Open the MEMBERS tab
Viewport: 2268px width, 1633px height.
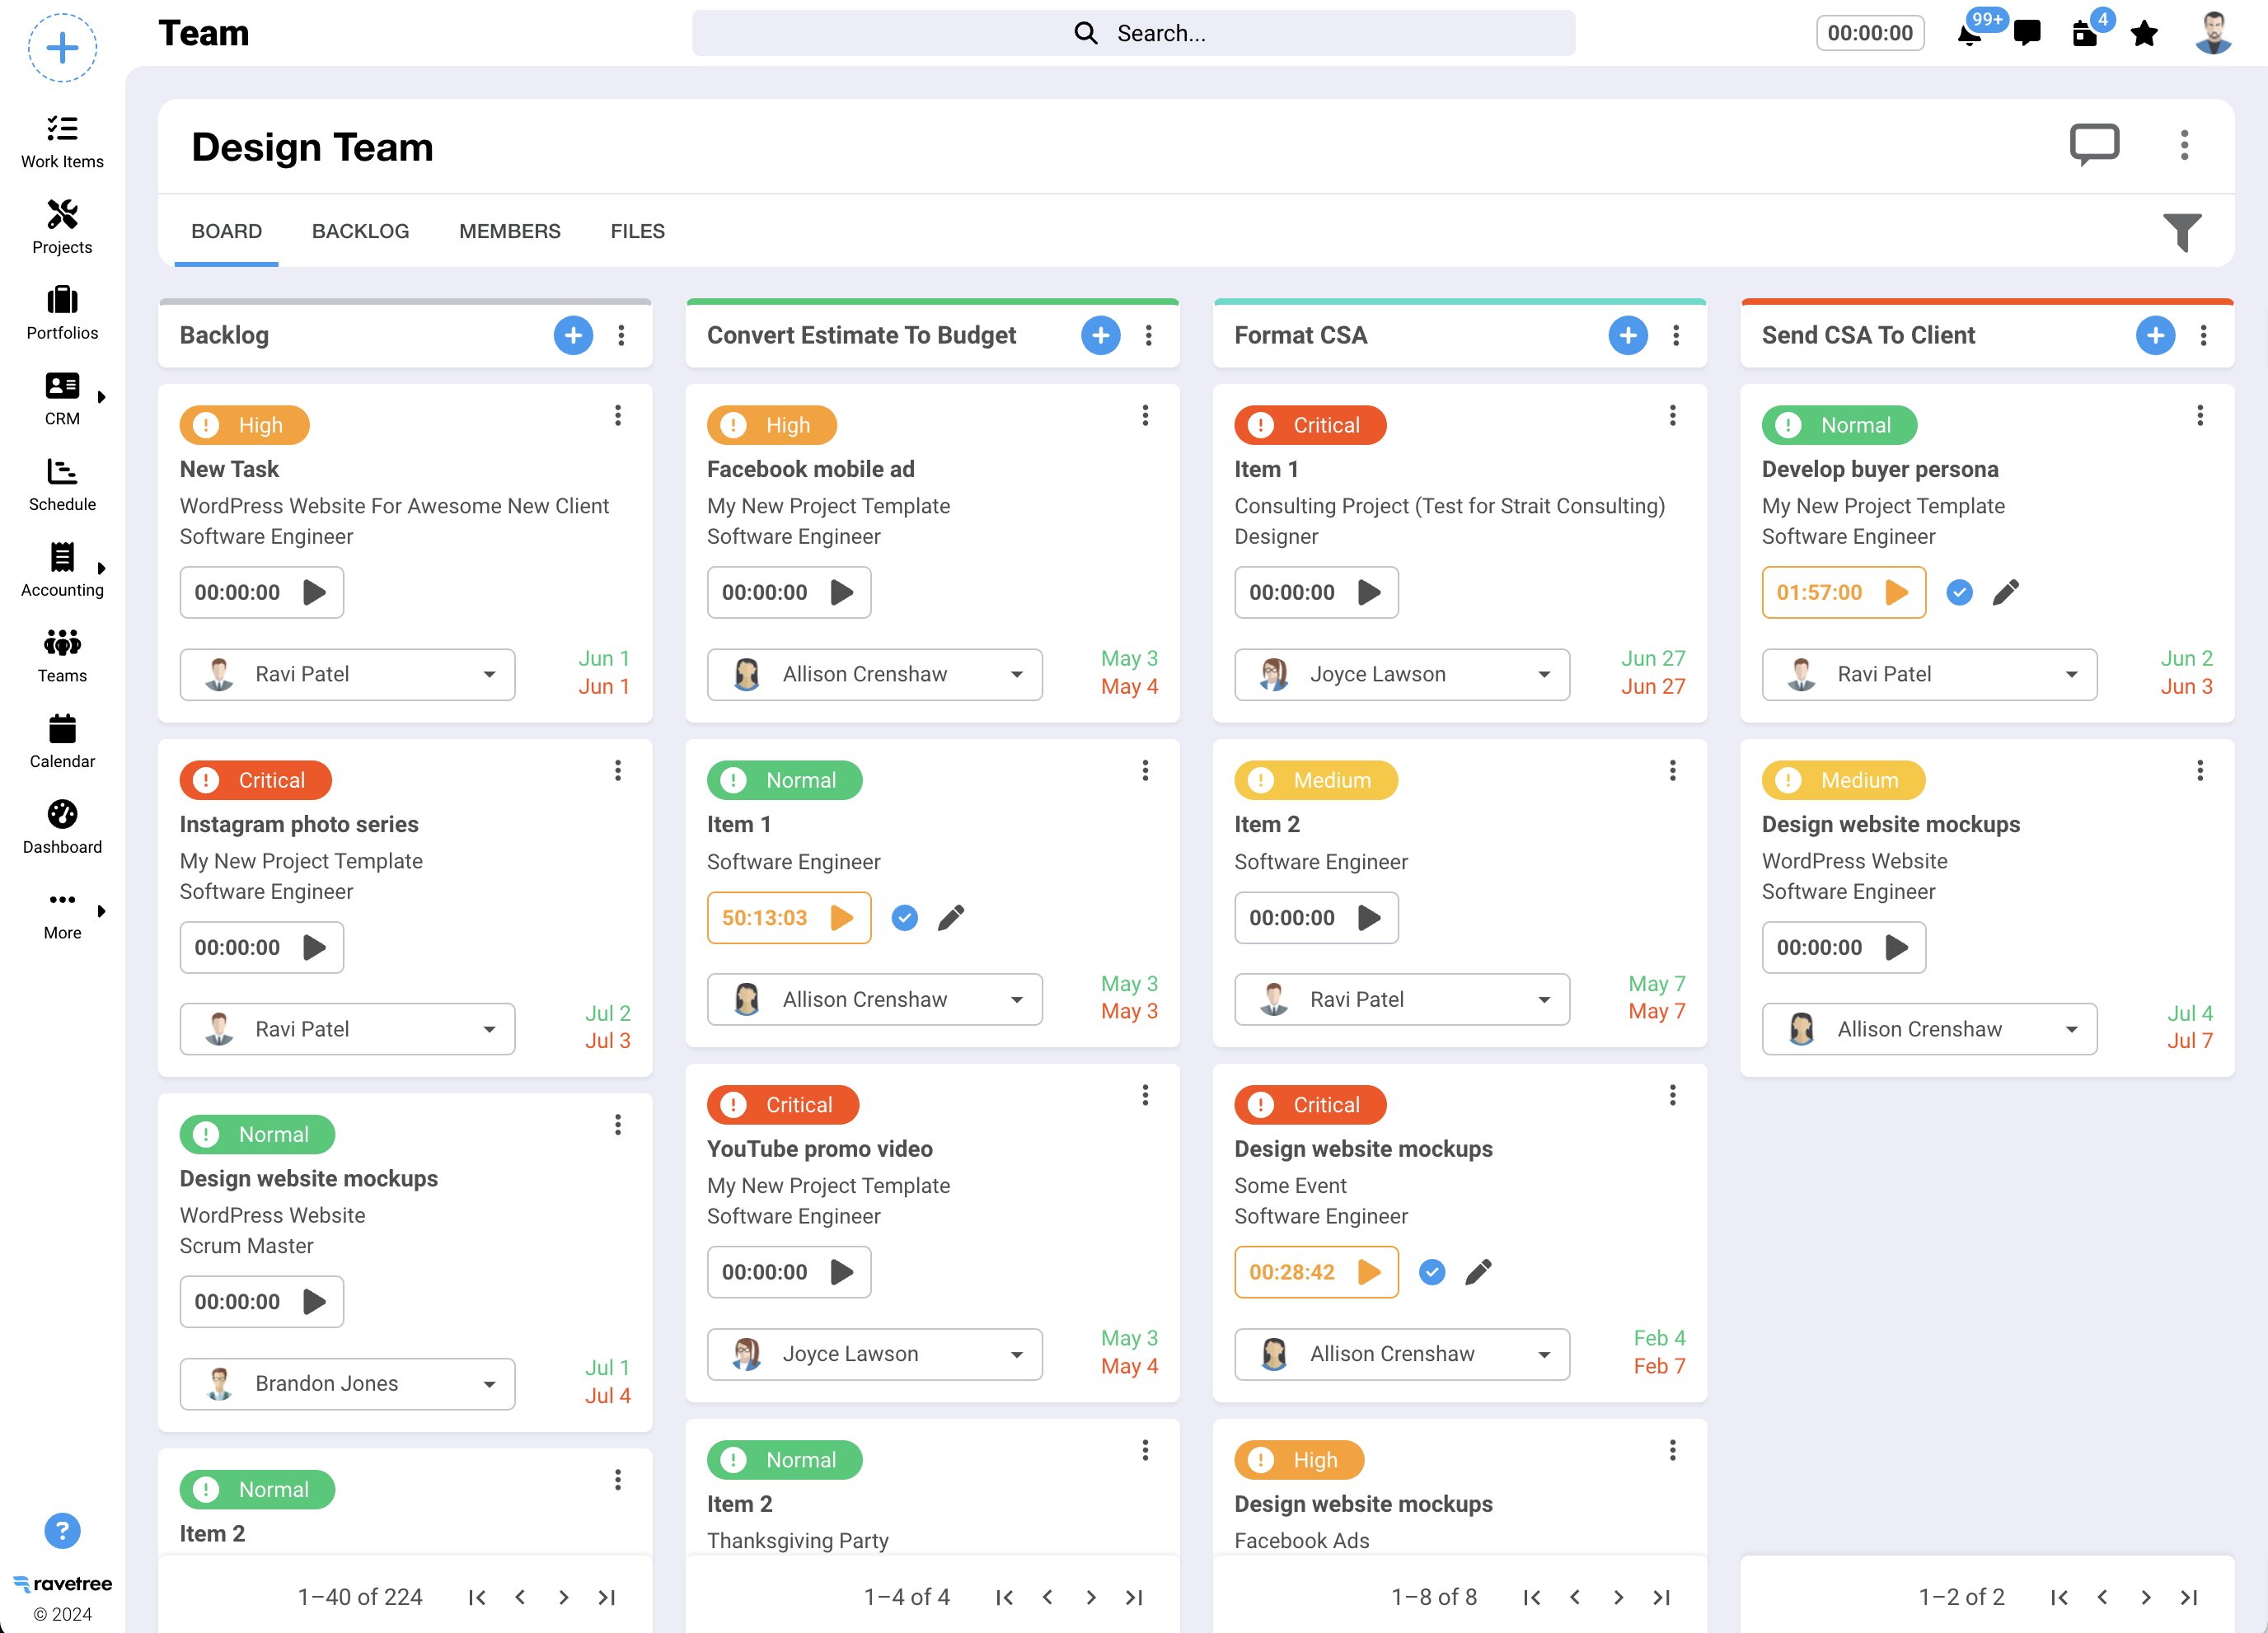[x=509, y=231]
